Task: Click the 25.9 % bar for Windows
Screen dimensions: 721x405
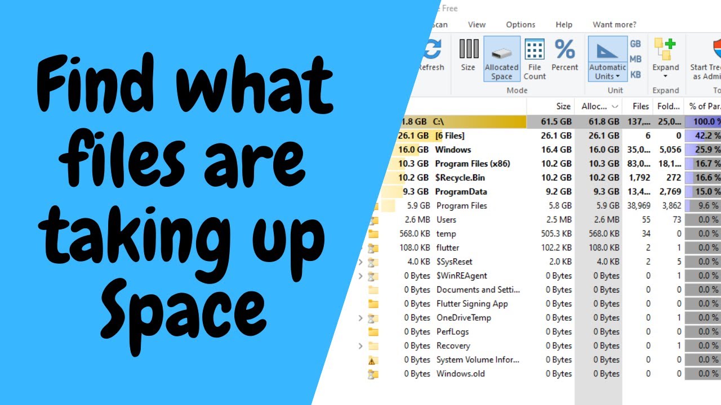Action: click(703, 150)
